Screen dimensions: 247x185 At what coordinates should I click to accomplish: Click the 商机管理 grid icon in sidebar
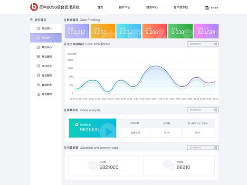point(38,56)
